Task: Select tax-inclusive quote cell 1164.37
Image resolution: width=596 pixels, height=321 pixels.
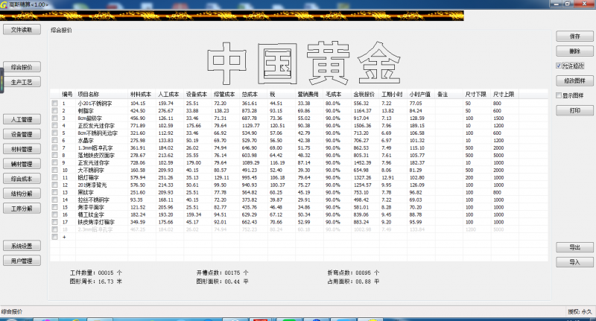Action: click(362, 110)
